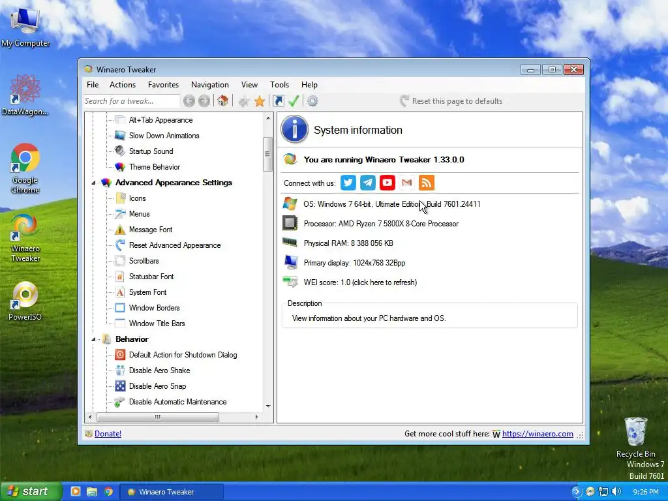Click the Windows start button

[30, 492]
